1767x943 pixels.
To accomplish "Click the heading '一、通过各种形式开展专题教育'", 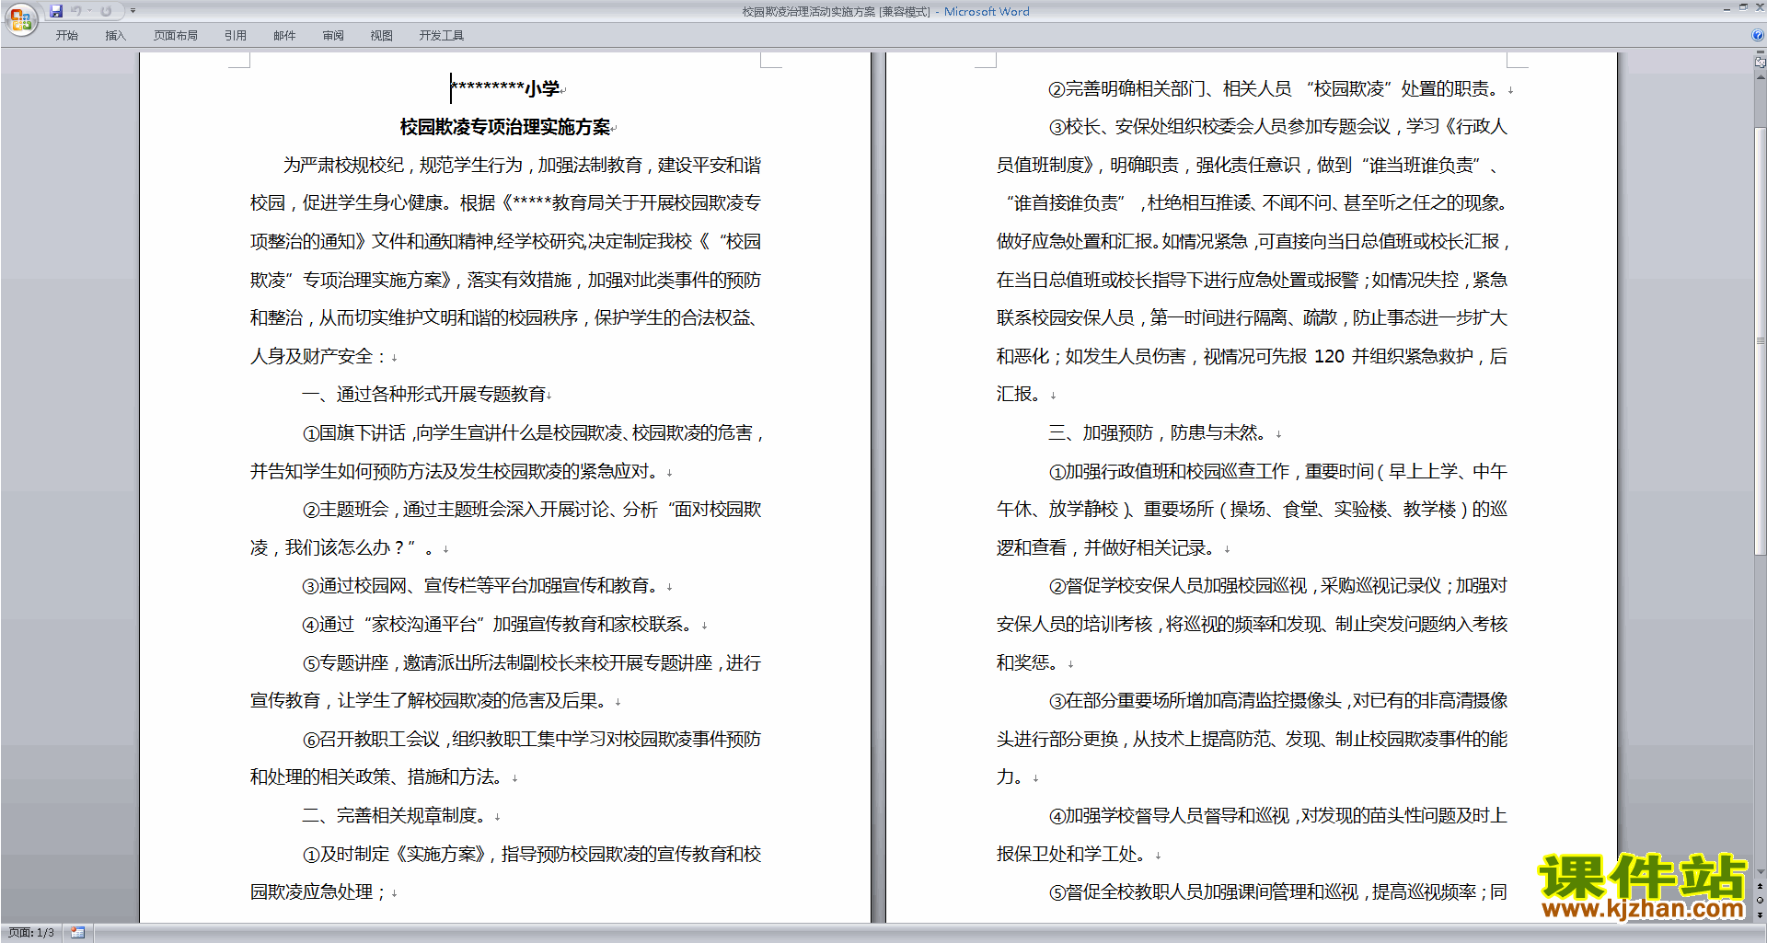I will 424,395.
